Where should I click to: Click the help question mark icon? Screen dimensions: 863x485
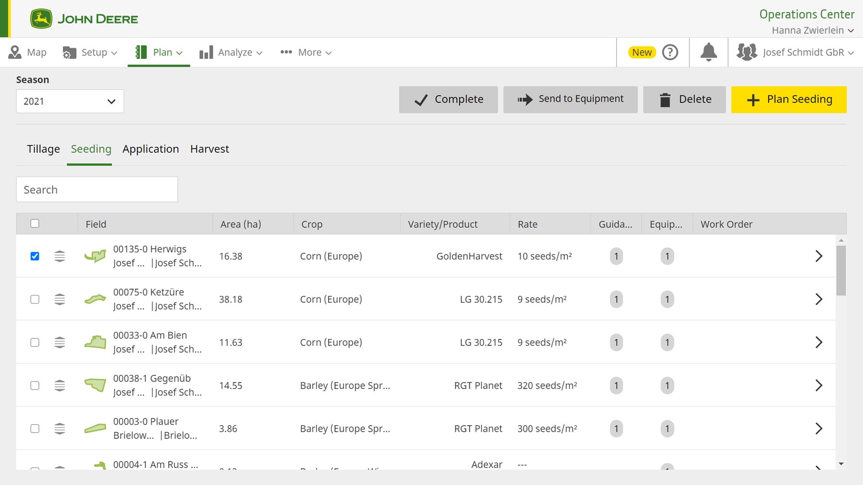(x=670, y=52)
